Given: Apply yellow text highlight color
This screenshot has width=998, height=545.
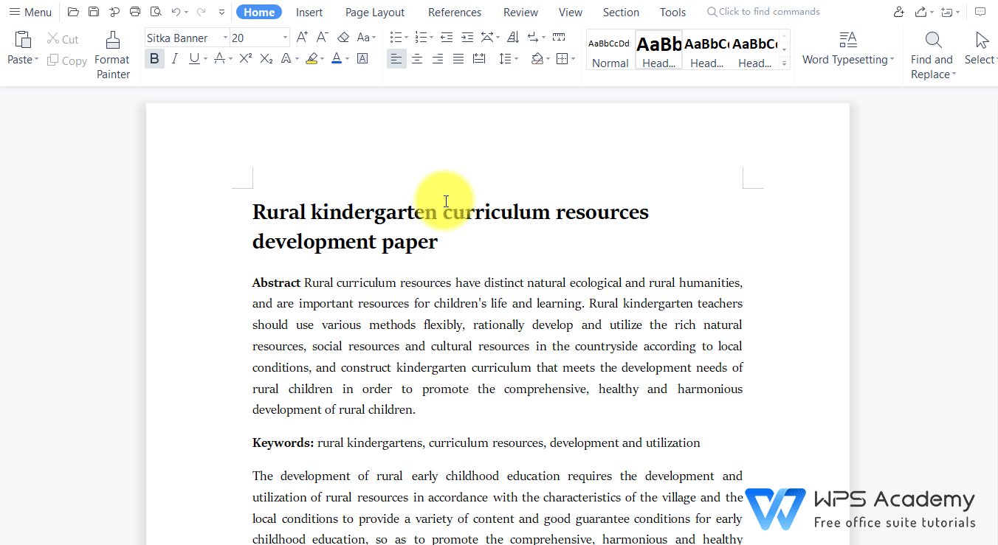Looking at the screenshot, I should pyautogui.click(x=312, y=59).
